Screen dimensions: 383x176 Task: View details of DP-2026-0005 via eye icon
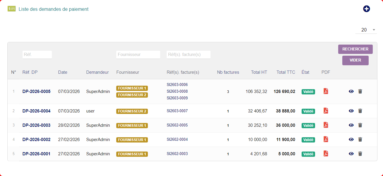tap(351, 91)
